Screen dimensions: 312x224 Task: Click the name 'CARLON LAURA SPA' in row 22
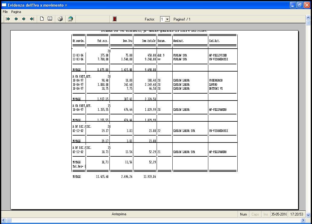tap(184, 131)
